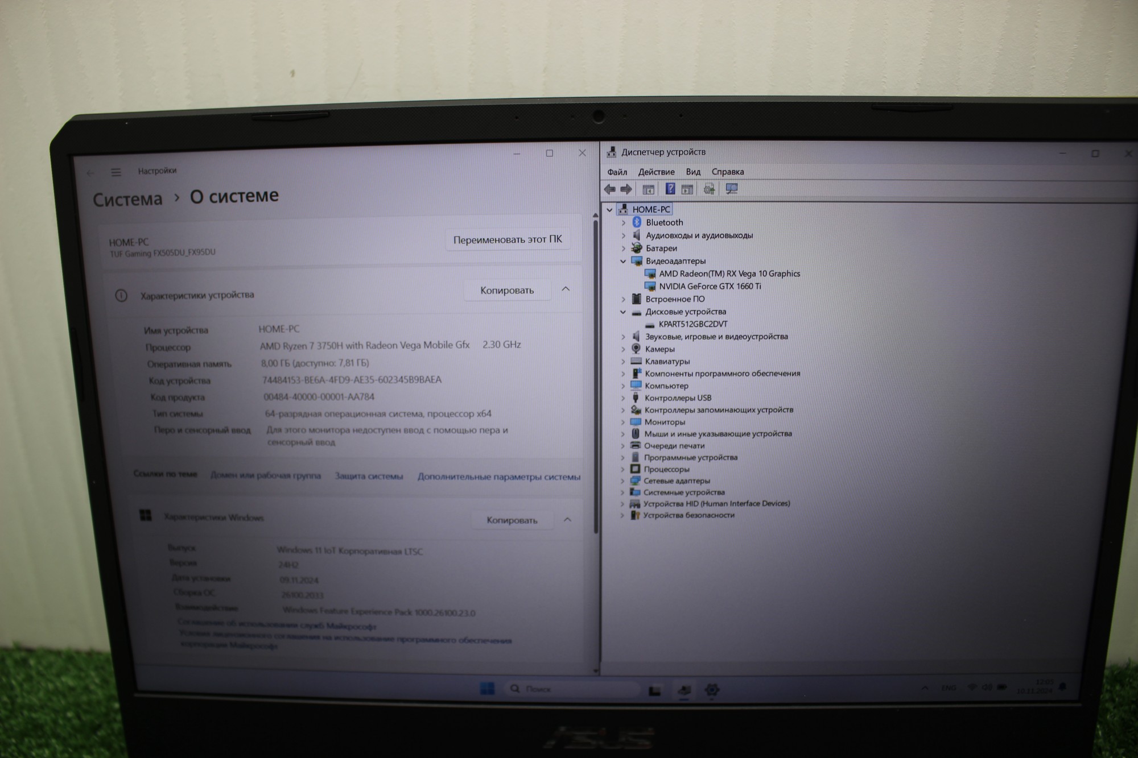Collapse Характеристики устройства section chevron
This screenshot has height=758, width=1138.
[566, 289]
